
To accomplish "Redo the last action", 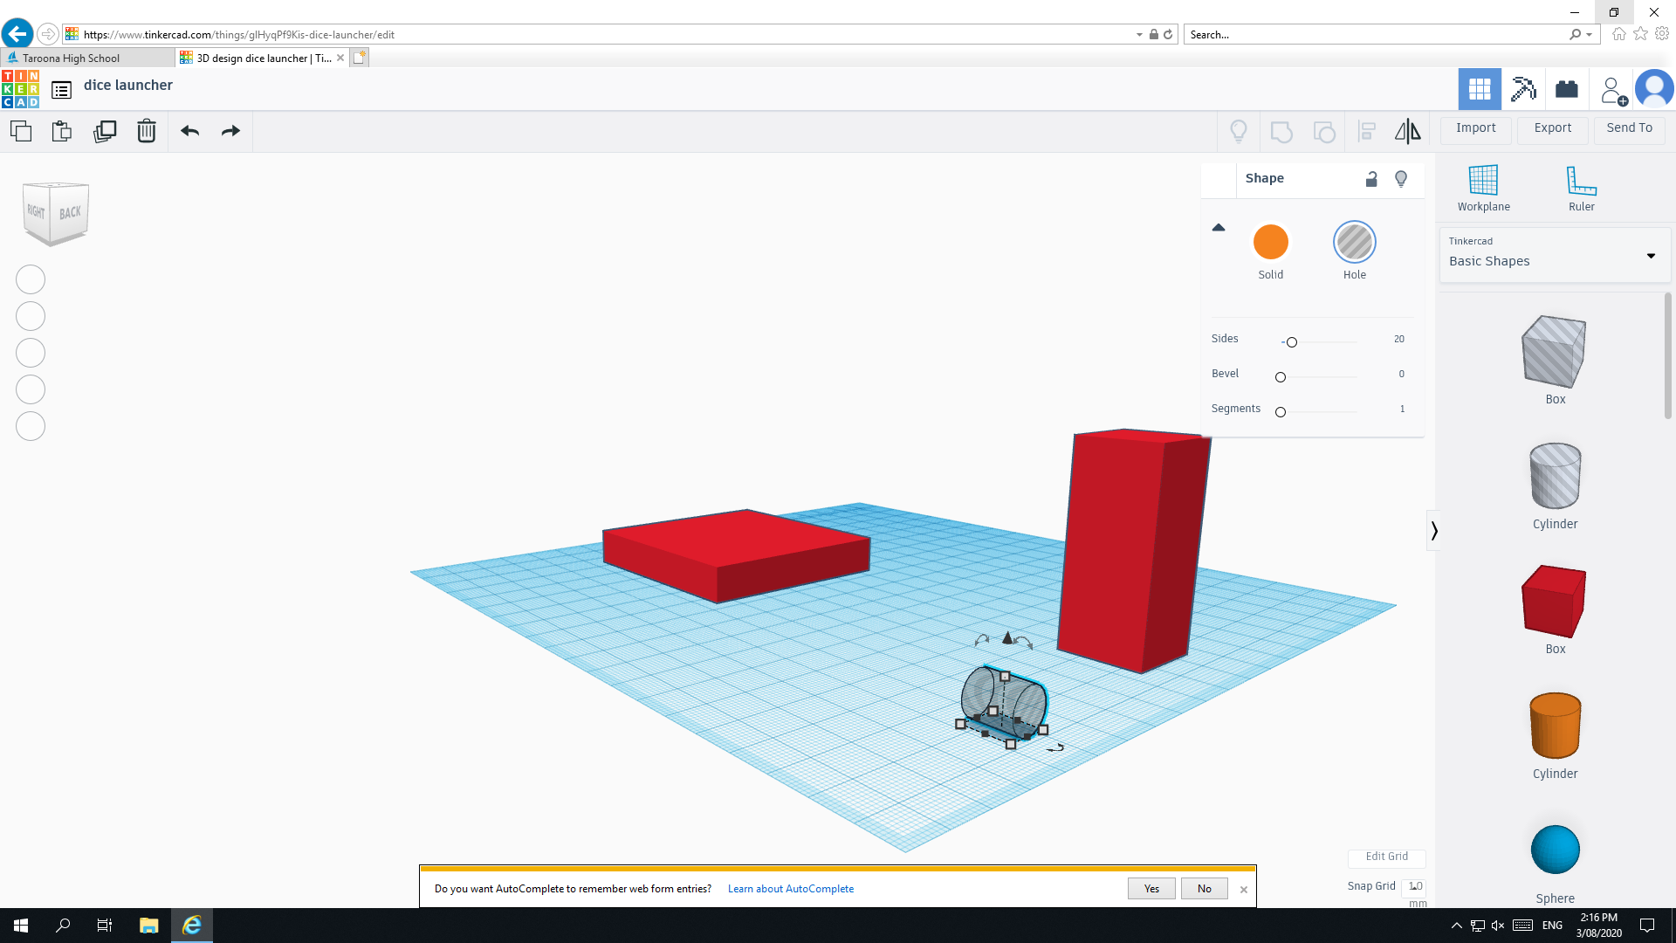I will 230,131.
